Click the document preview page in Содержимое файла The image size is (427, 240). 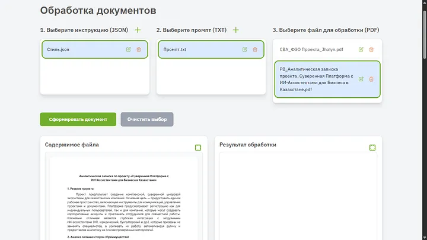(123, 201)
